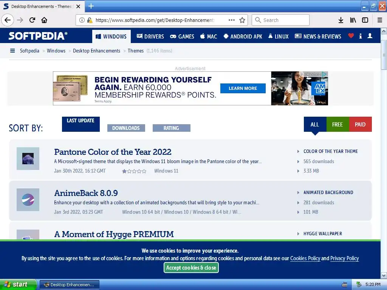
Task: Accept cookies & close the banner
Action: point(191,268)
